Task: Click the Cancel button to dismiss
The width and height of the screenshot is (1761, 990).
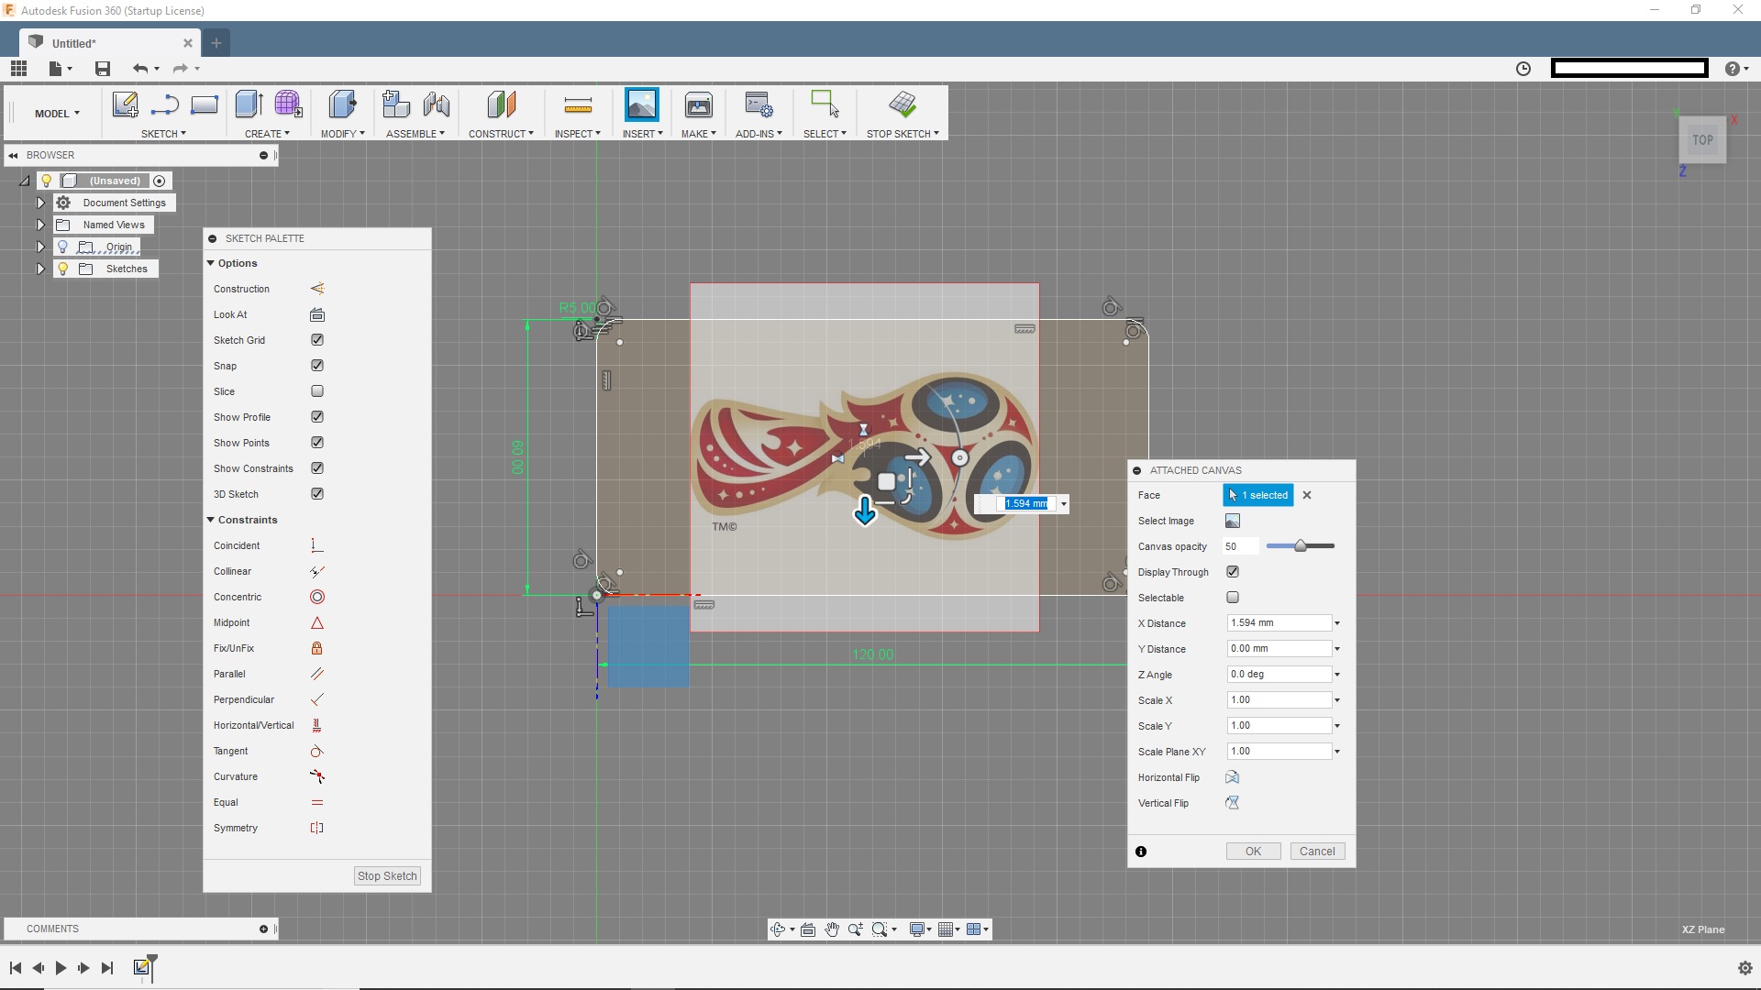Action: [1317, 851]
